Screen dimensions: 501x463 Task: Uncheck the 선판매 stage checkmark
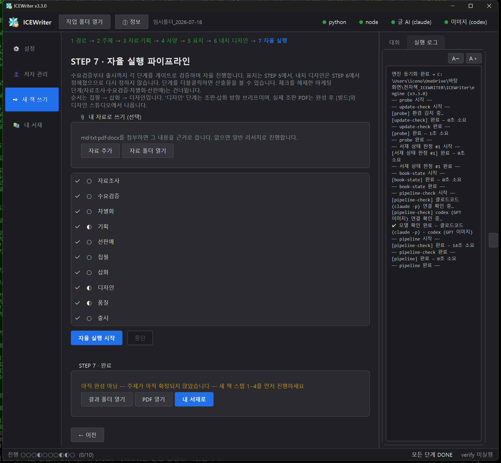pyautogui.click(x=77, y=242)
